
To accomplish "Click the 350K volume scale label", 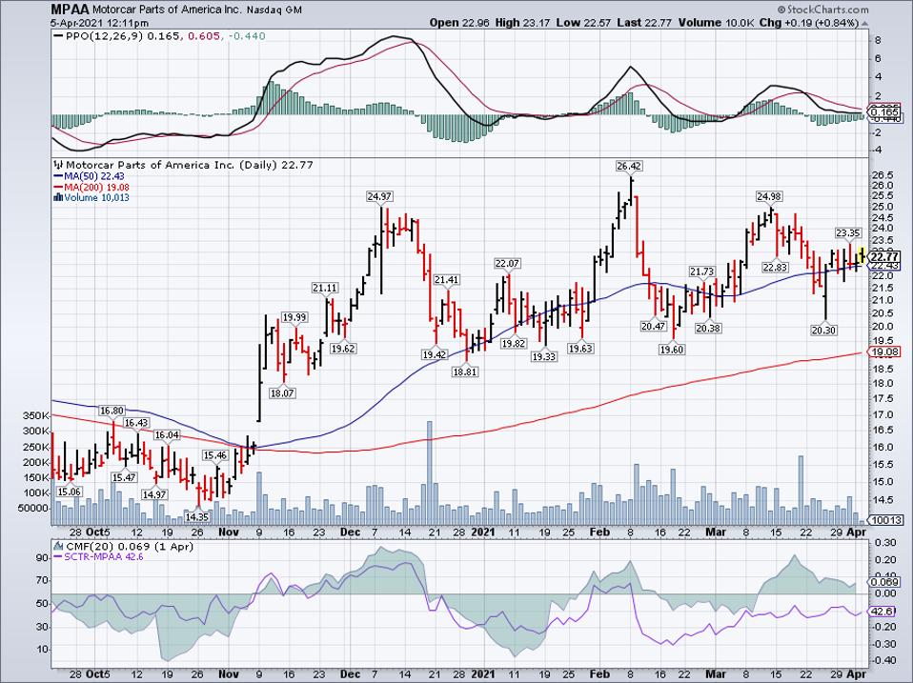I will click(x=36, y=416).
